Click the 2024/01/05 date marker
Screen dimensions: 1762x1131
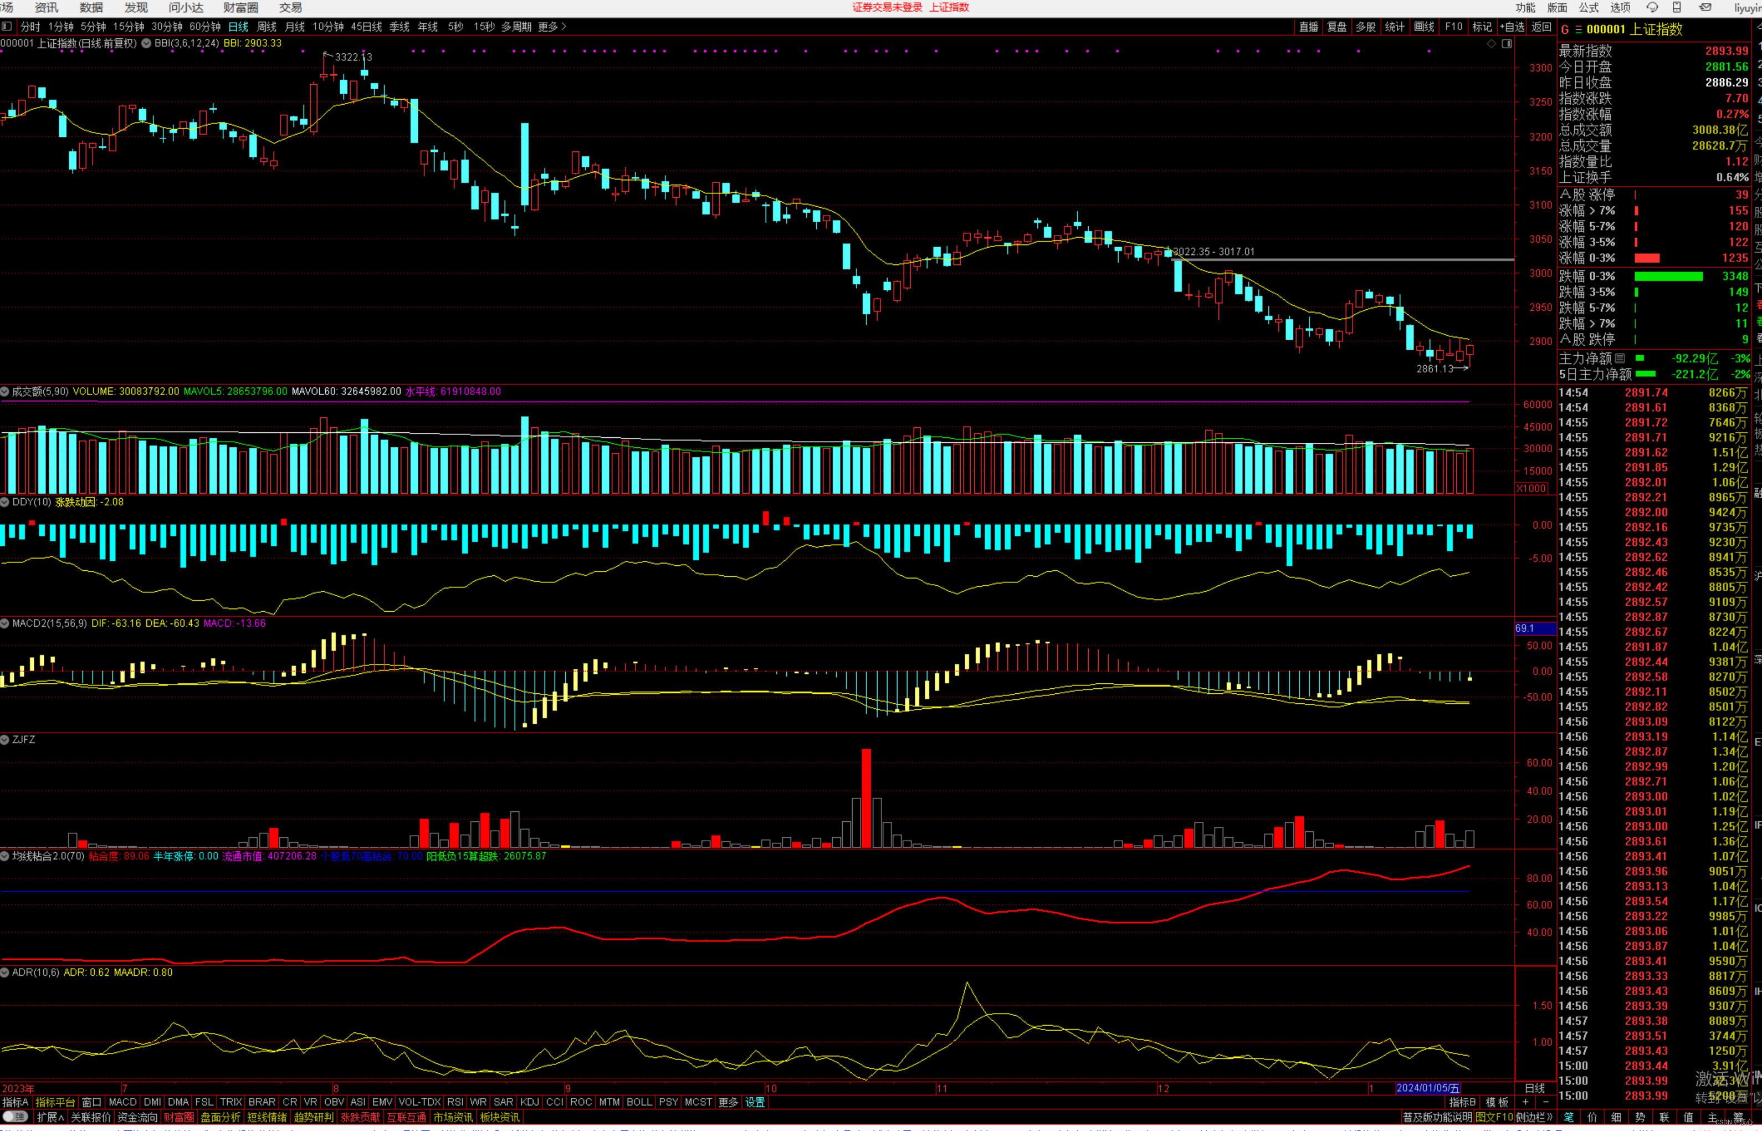pos(1427,1088)
